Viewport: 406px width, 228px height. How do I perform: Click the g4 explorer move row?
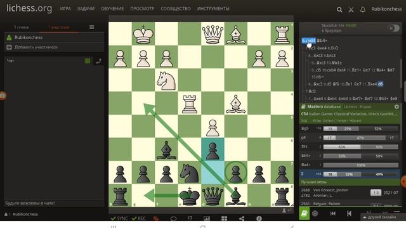click(350, 138)
